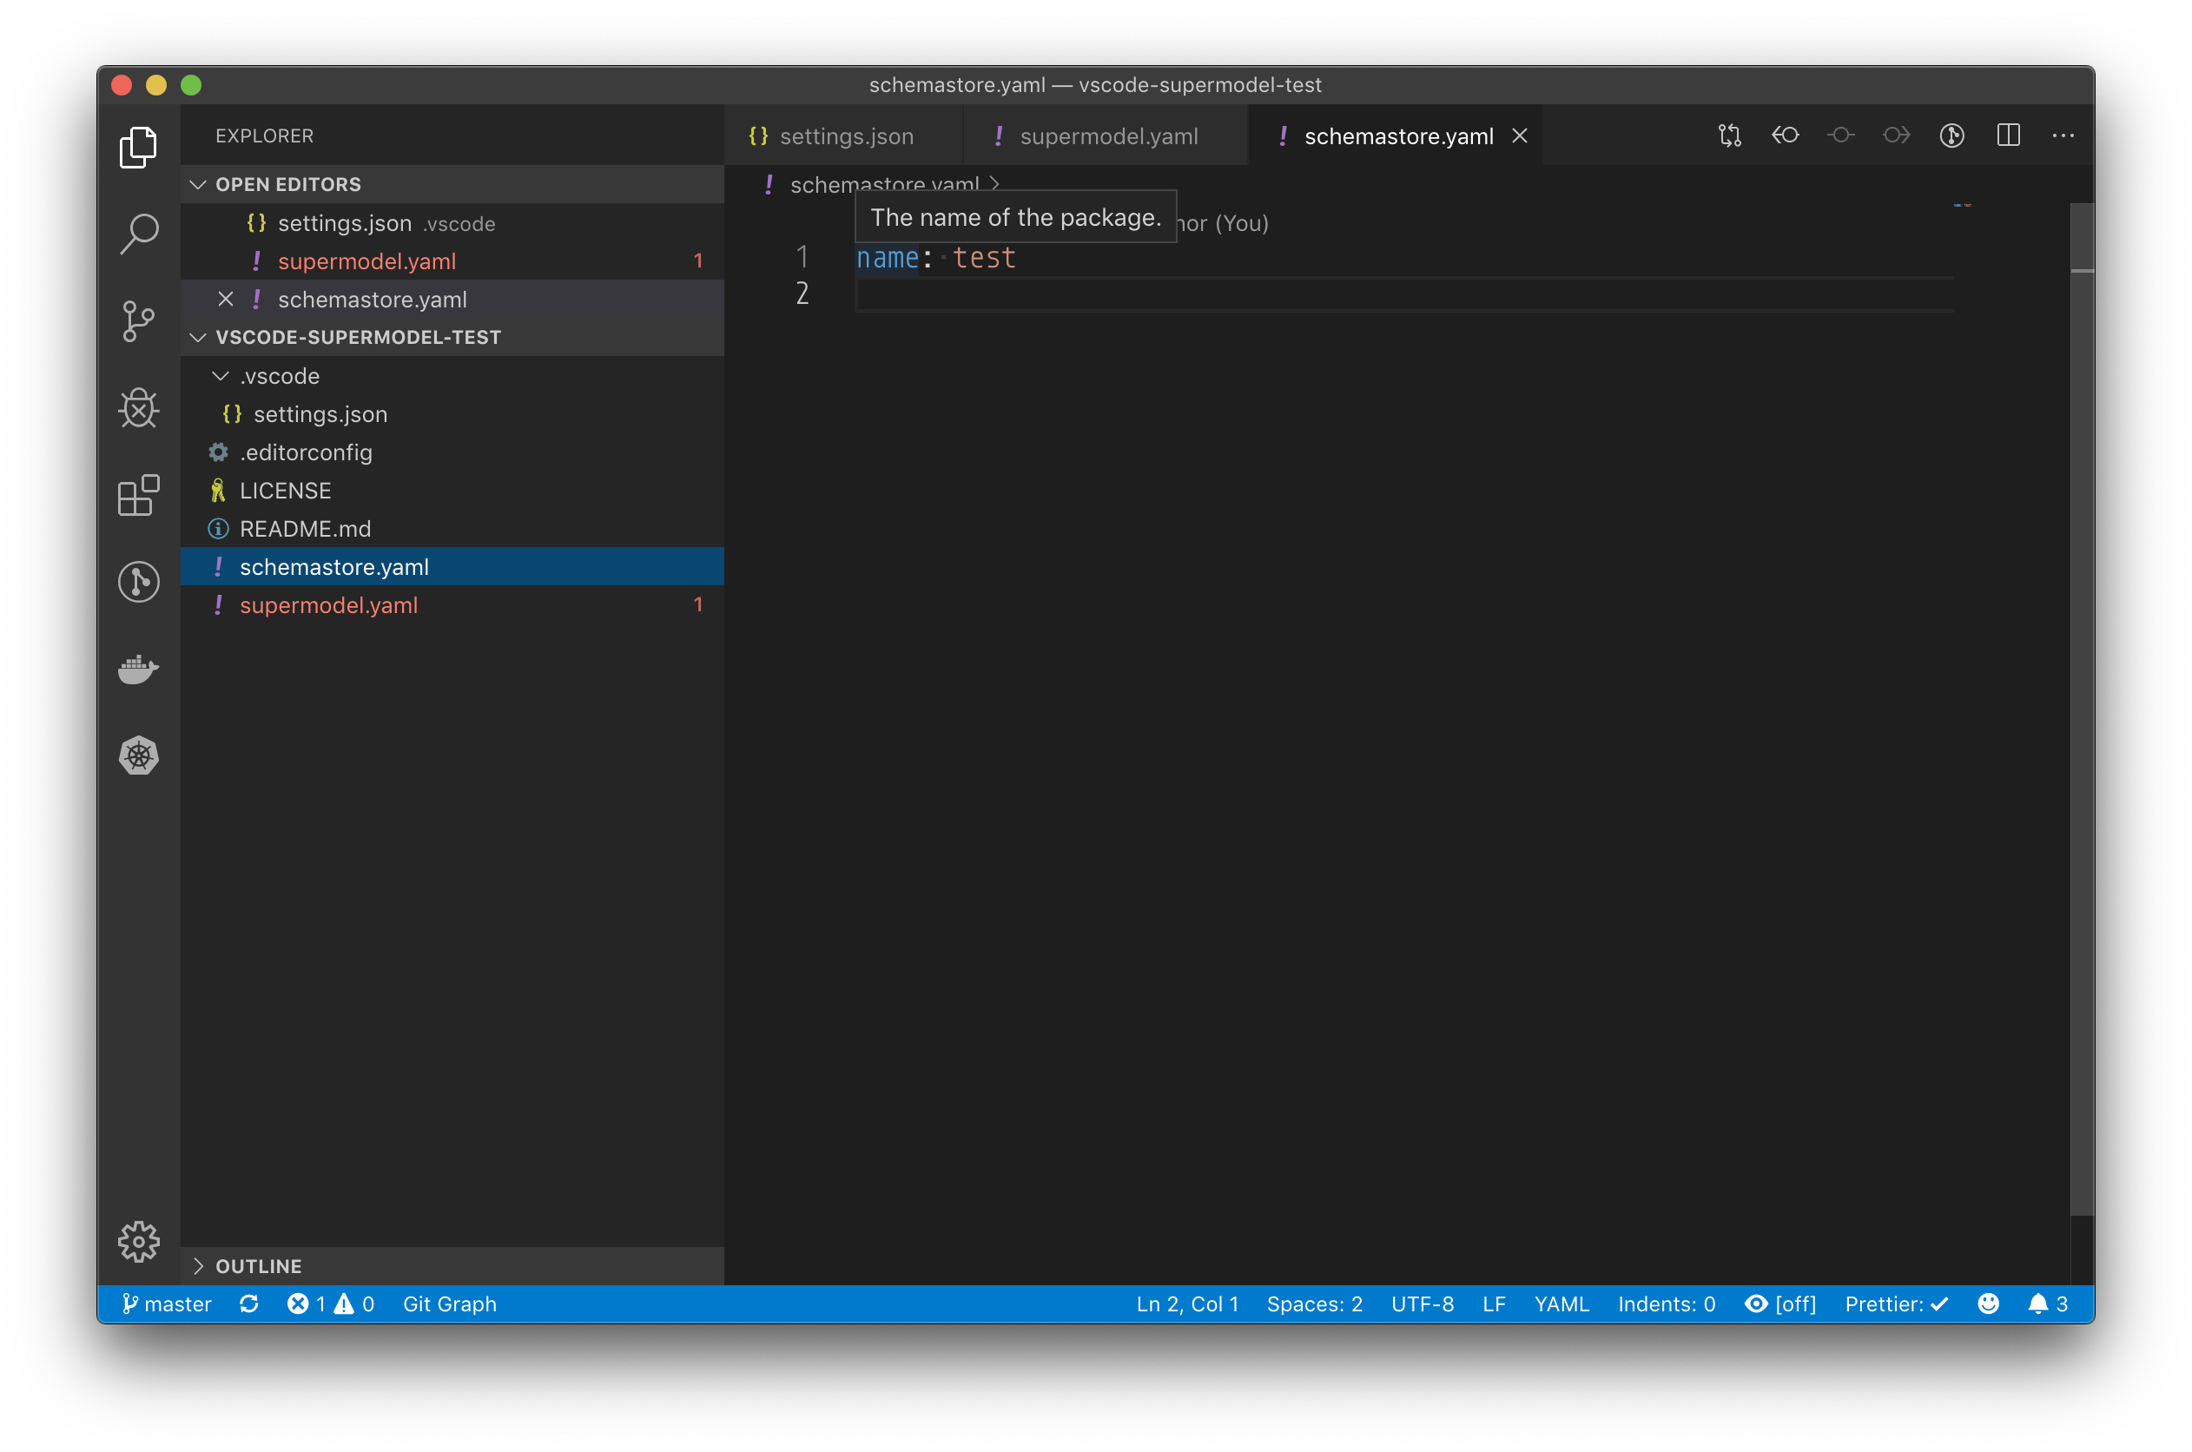Open .editorconfig in the explorer

point(452,452)
